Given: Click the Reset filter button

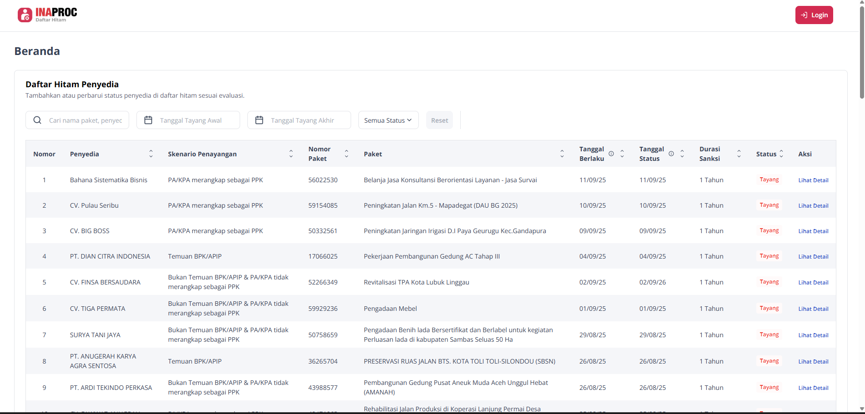Looking at the screenshot, I should pyautogui.click(x=439, y=120).
